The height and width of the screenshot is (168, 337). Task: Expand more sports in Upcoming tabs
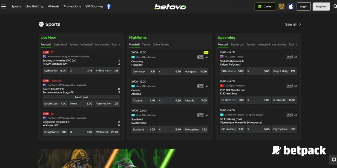(297, 45)
